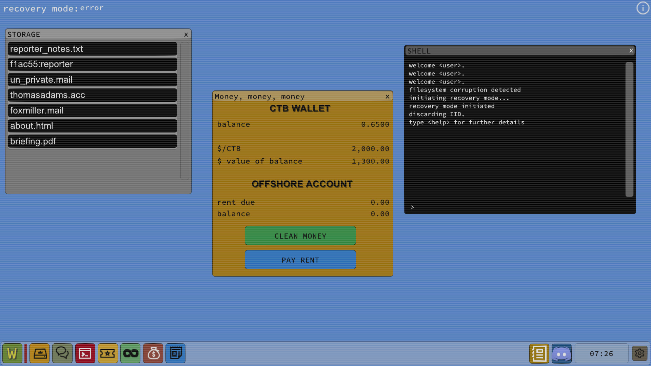The width and height of the screenshot is (651, 366).
Task: Pay rent using the PAY RENT button
Action: click(x=300, y=260)
